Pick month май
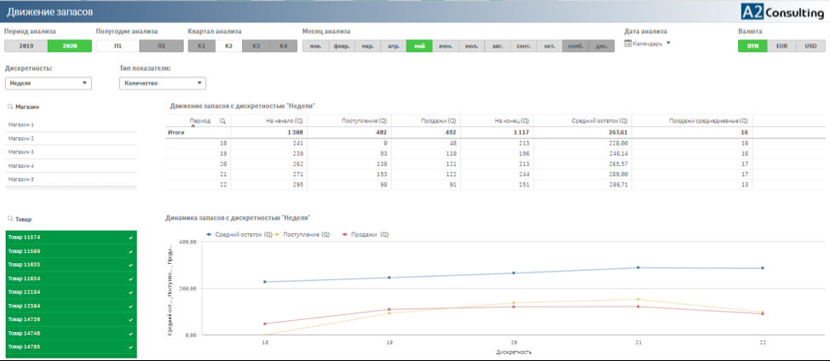Image resolution: width=830 pixels, height=361 pixels. [419, 46]
